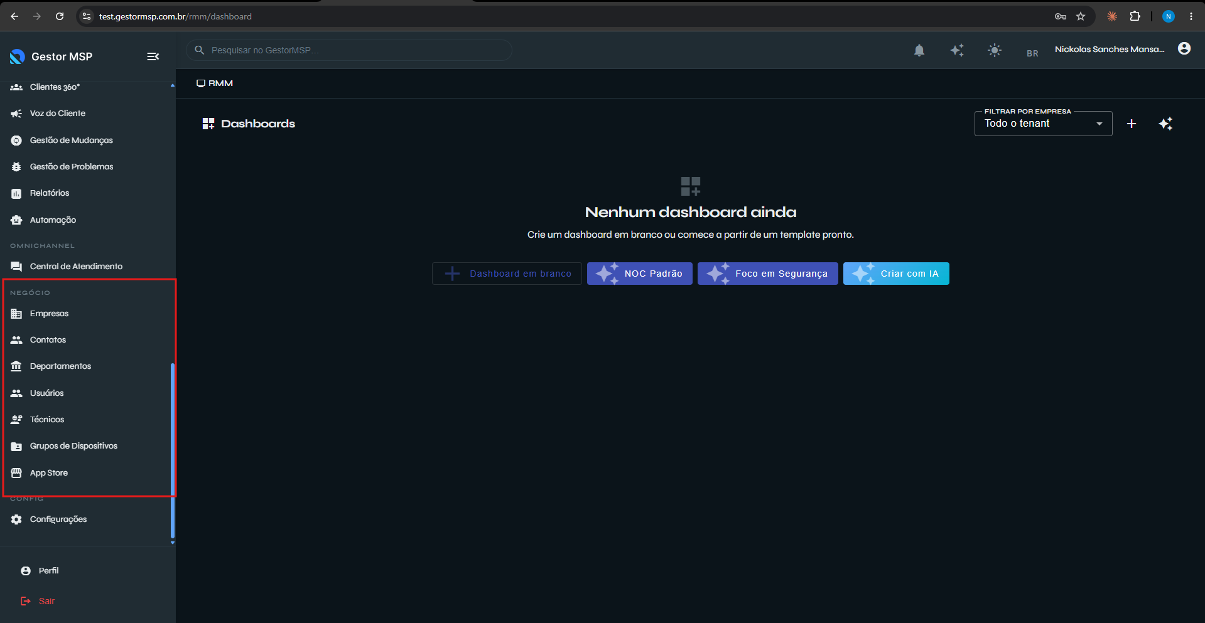Change language via BR selector
This screenshot has width=1205, height=623.
coord(1032,53)
